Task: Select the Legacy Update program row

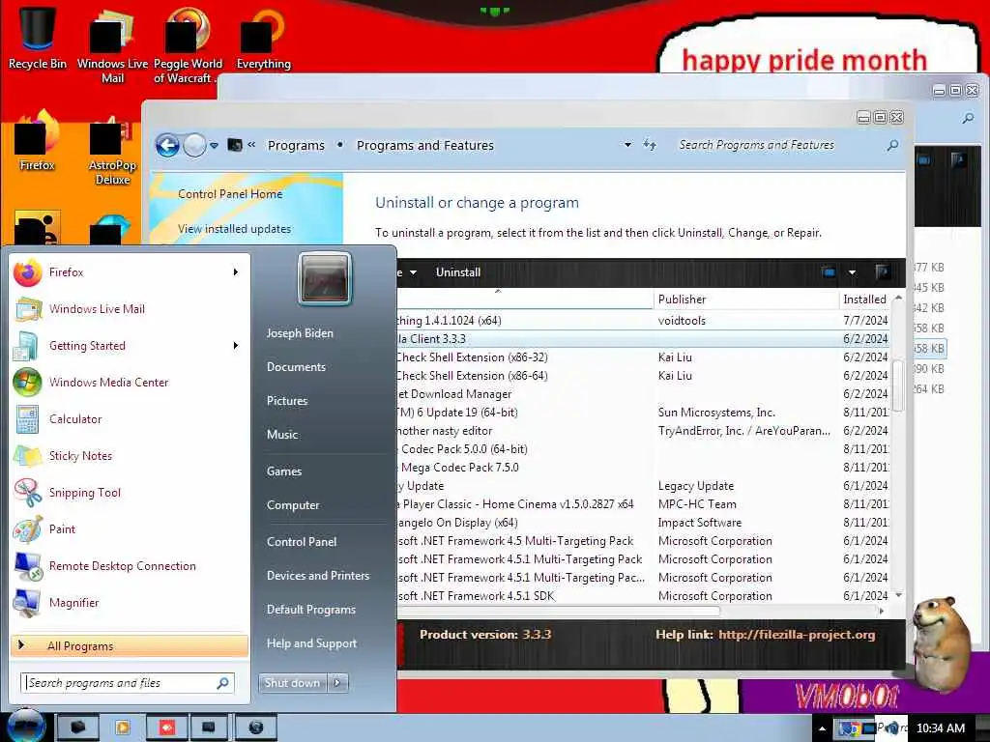Action: (644, 486)
